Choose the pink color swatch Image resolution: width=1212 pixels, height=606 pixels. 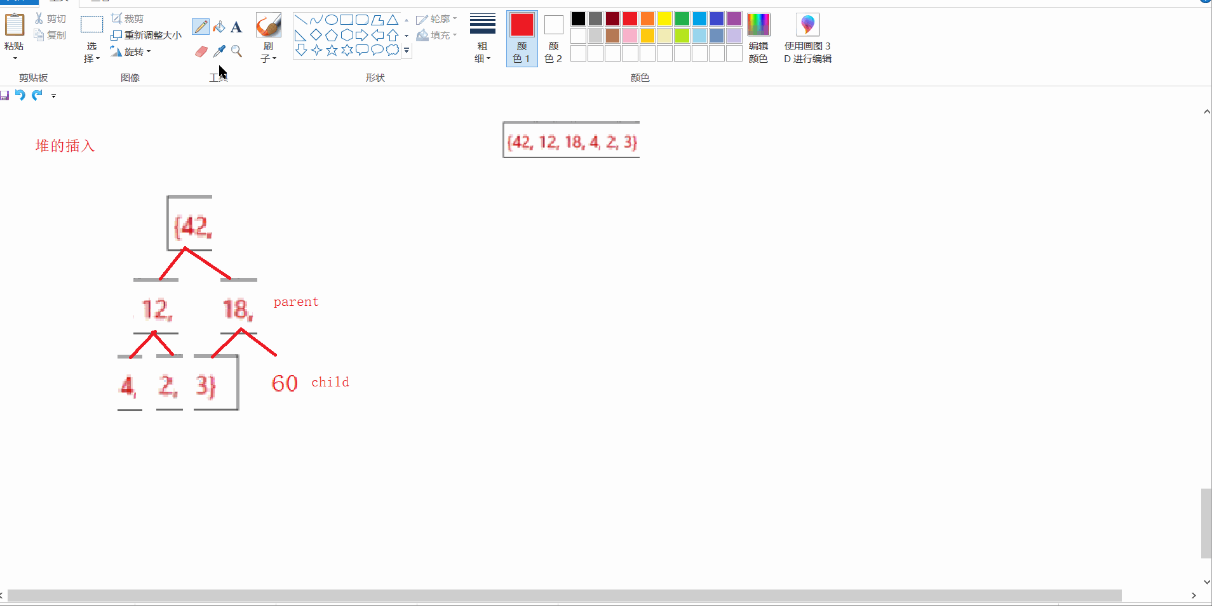(630, 36)
